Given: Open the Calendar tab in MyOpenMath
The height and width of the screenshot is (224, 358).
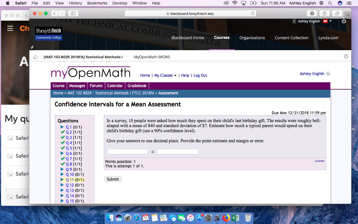Looking at the screenshot, I should tap(115, 86).
